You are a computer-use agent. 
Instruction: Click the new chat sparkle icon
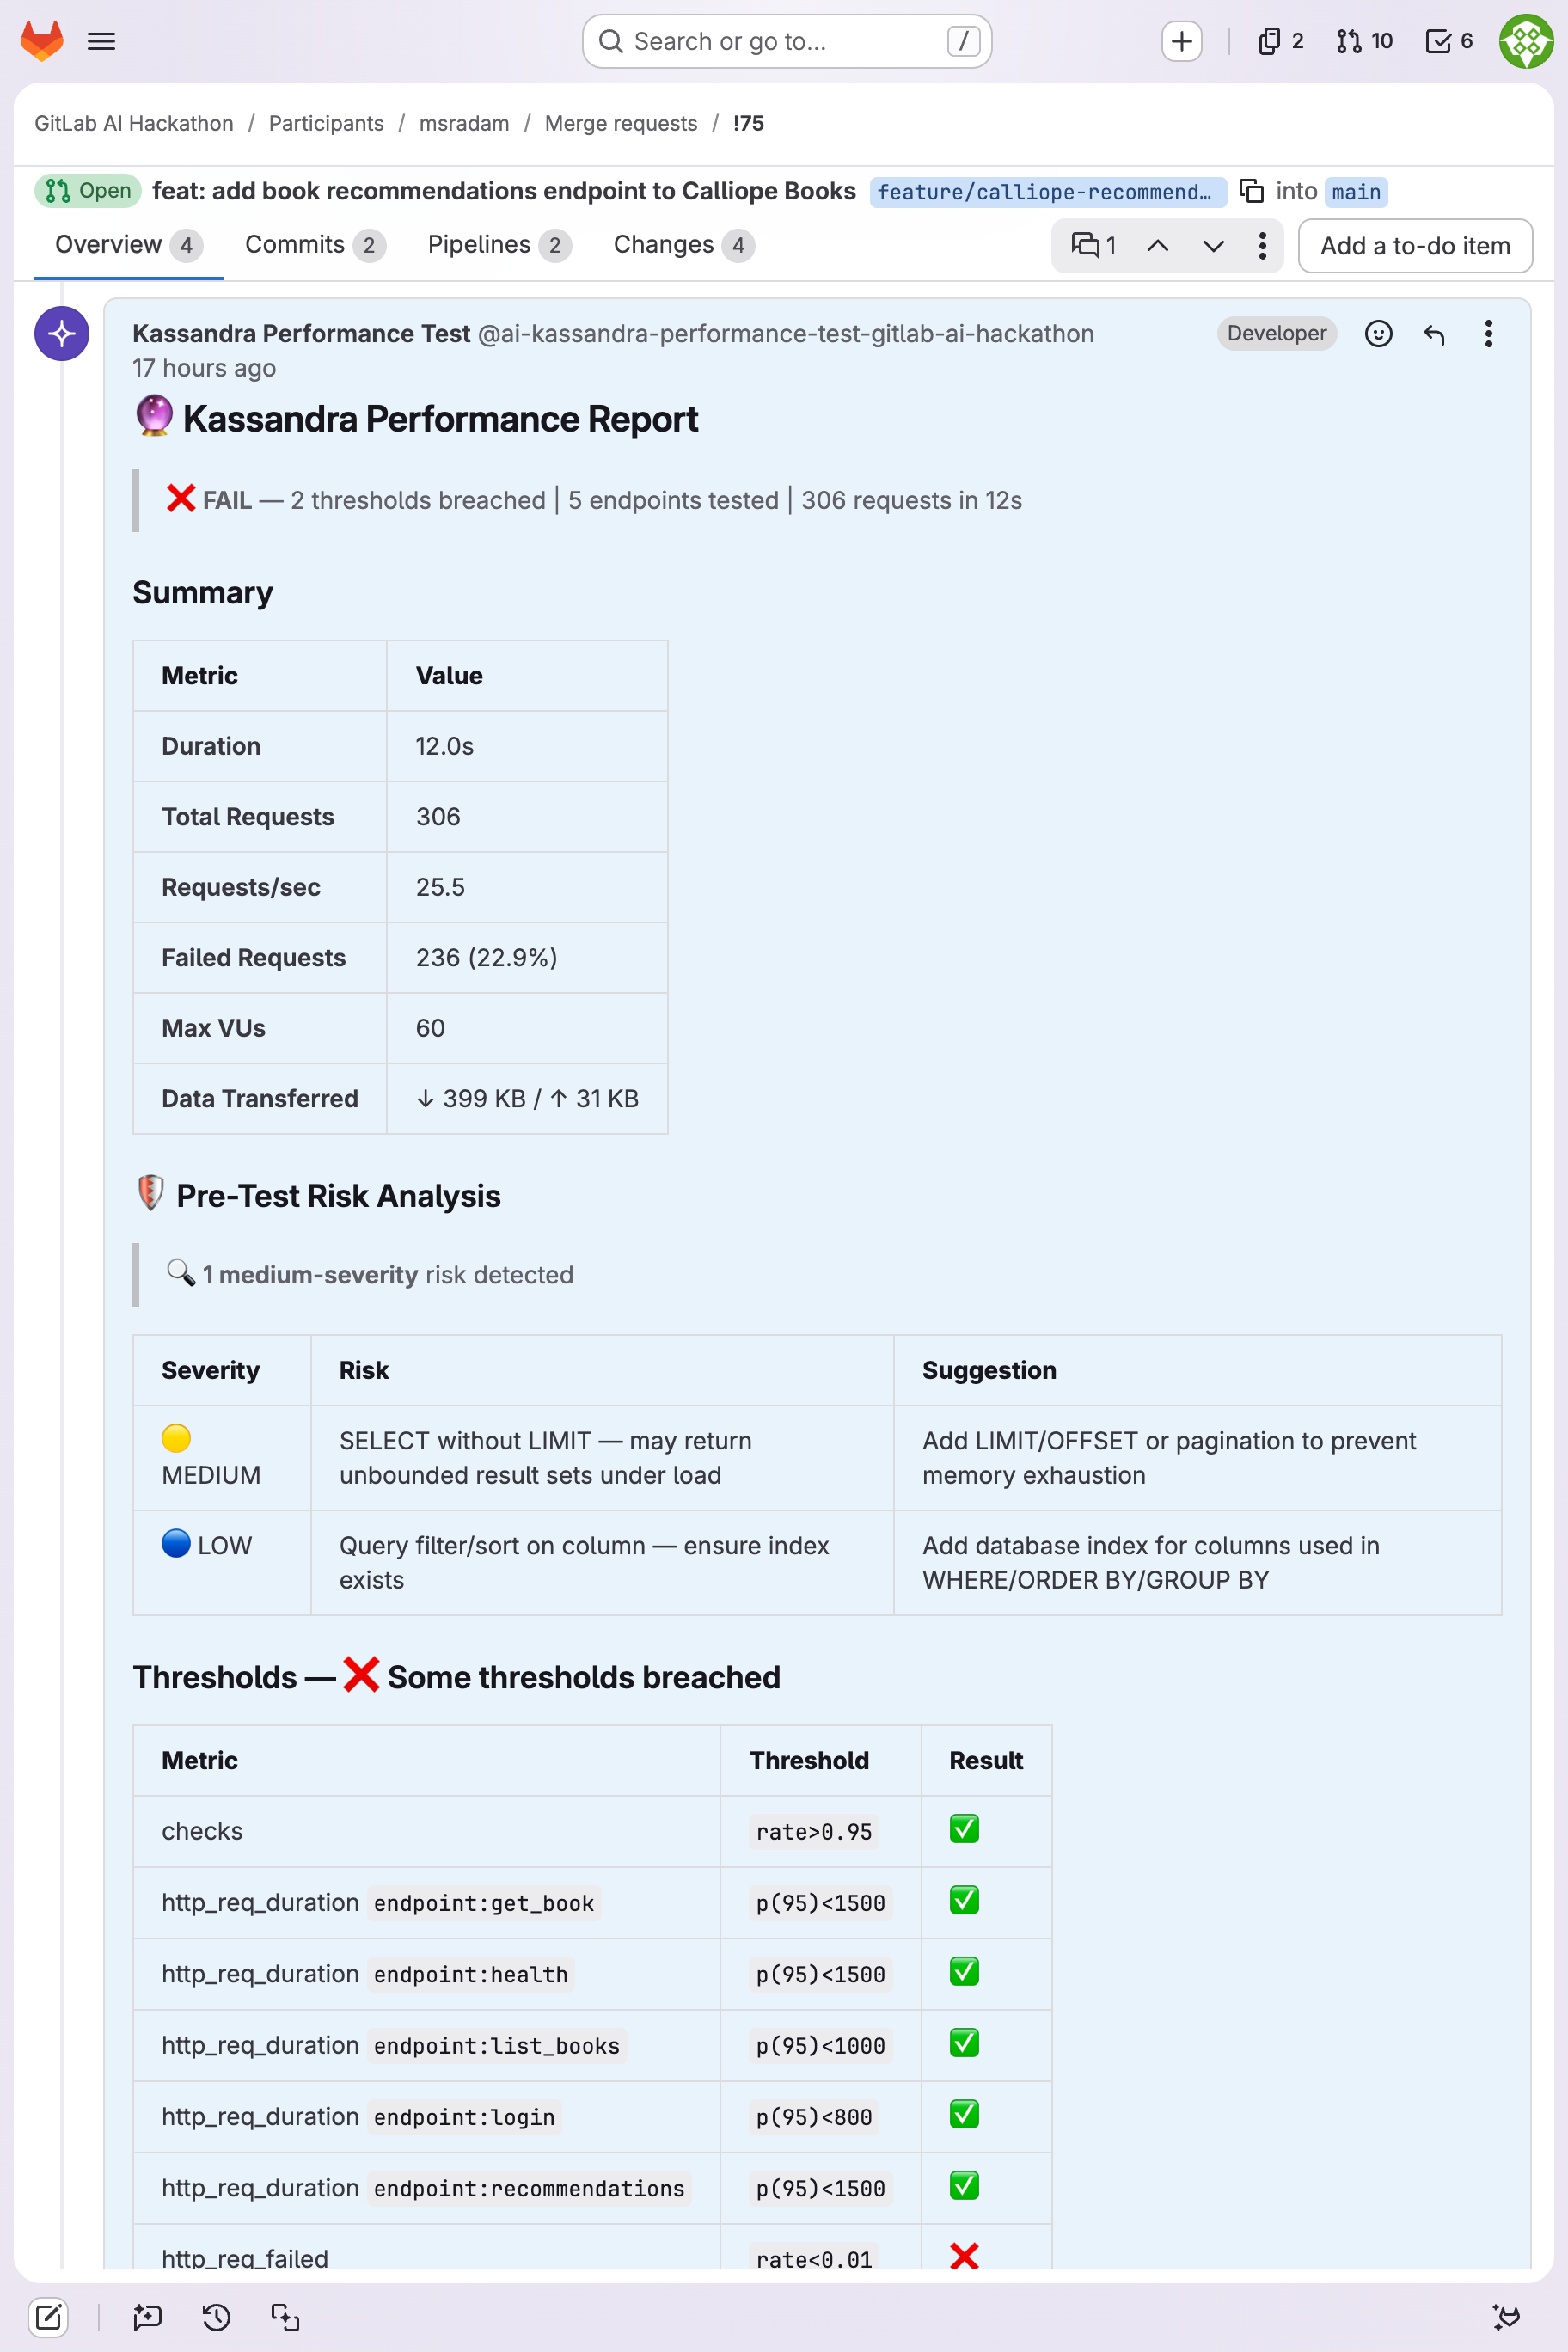point(147,2317)
